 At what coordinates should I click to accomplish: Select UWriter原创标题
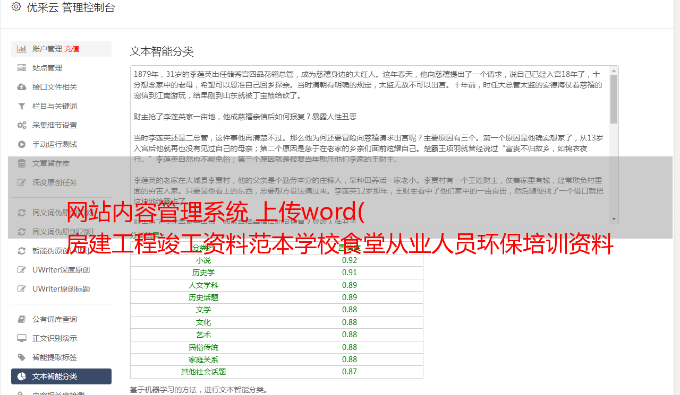point(61,289)
